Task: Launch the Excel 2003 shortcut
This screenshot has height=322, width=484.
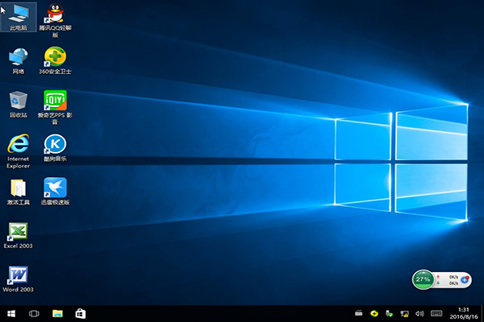Action: pyautogui.click(x=18, y=232)
